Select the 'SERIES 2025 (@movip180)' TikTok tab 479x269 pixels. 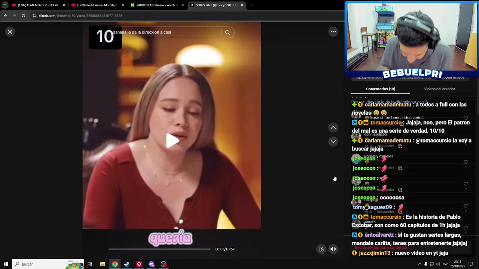[x=216, y=5]
